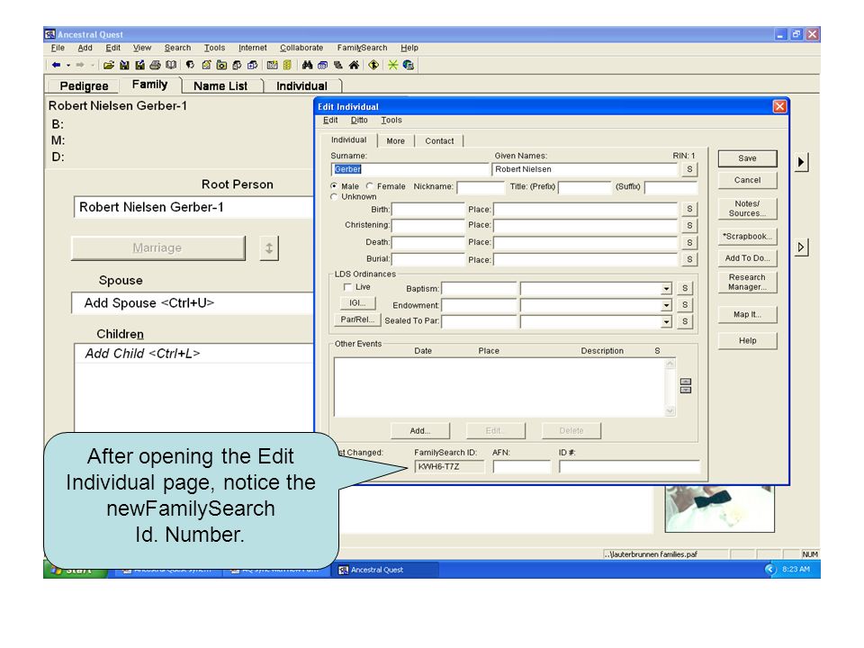
Task: Click the IGI button
Action: (357, 303)
